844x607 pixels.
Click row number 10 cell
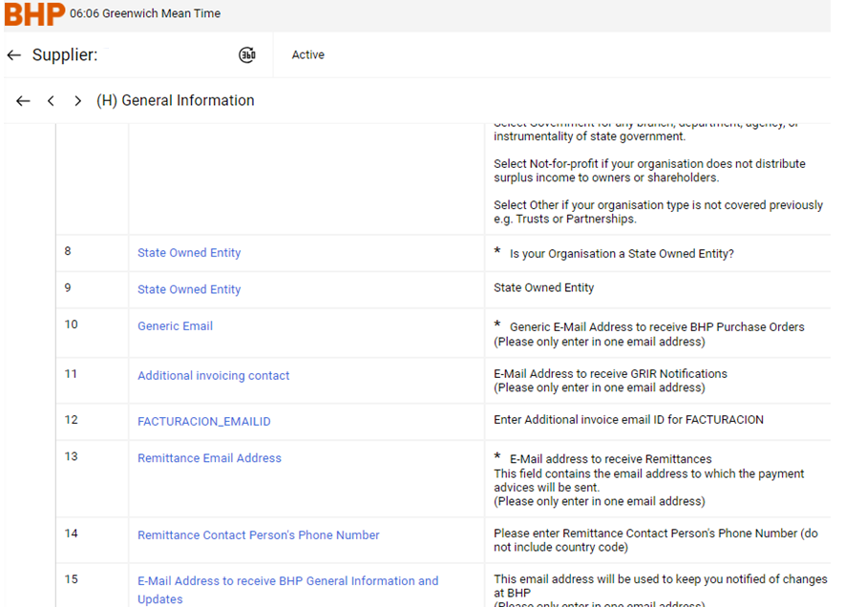click(72, 324)
